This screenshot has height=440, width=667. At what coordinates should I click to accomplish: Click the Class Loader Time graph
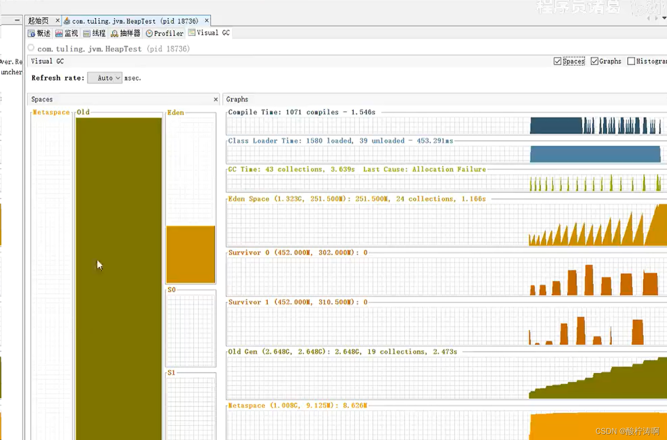(x=446, y=154)
